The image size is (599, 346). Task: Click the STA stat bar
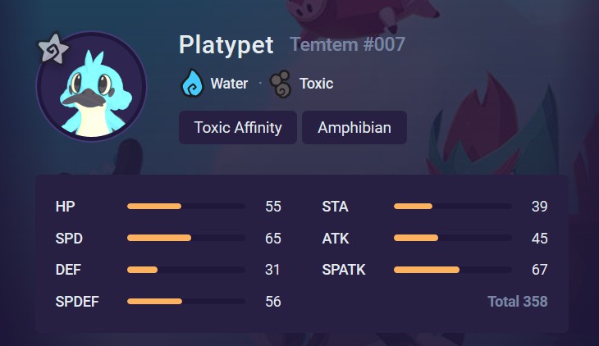coord(453,207)
